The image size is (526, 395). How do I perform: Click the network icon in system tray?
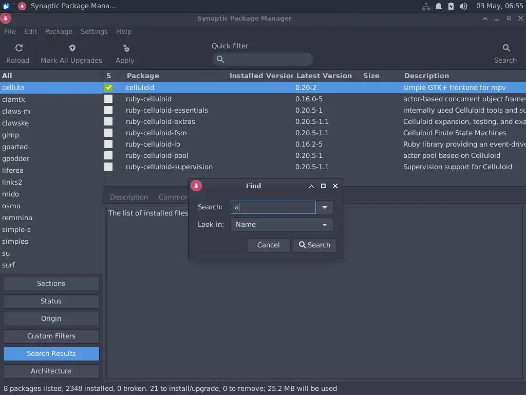[426, 6]
